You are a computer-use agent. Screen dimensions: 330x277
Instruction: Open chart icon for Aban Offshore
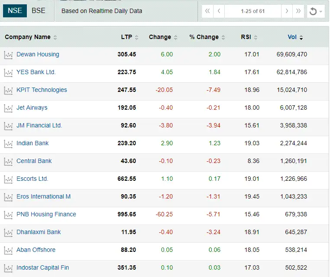coord(8,251)
